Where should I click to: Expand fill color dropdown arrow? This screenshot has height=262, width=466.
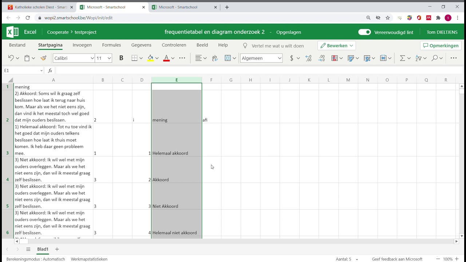click(x=157, y=58)
